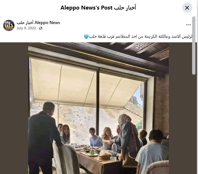Click the man in dark suit in photo
This screenshot has width=198, height=174.
tap(43, 138)
